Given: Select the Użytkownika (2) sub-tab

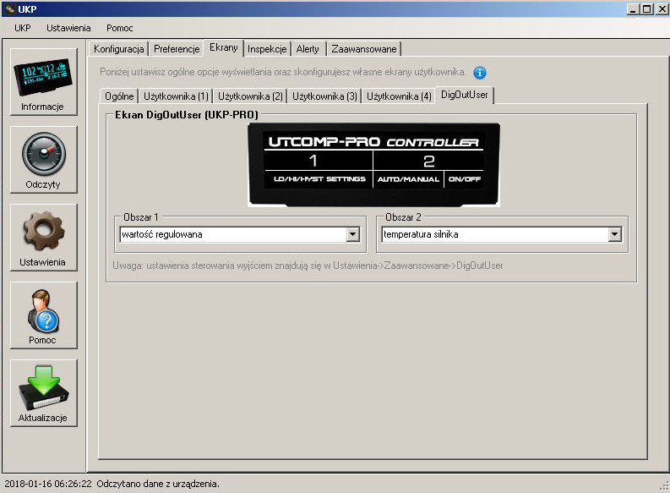Looking at the screenshot, I should pos(250,96).
